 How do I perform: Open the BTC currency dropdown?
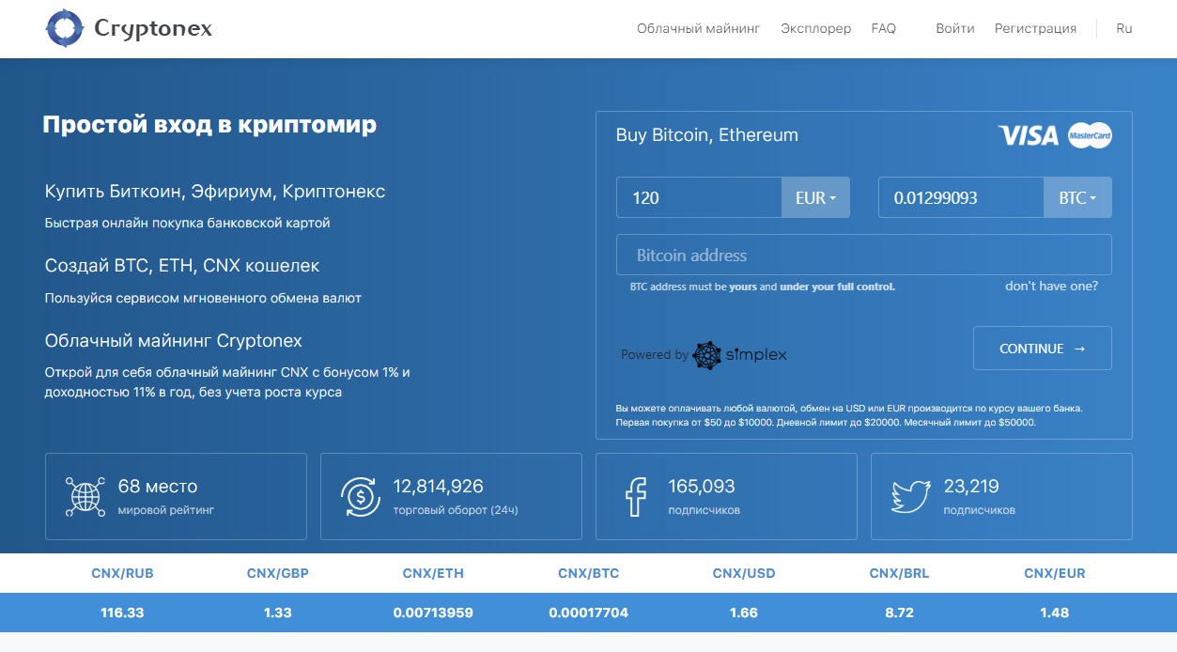[x=1077, y=197]
